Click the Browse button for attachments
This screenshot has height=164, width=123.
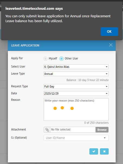(x=102, y=130)
